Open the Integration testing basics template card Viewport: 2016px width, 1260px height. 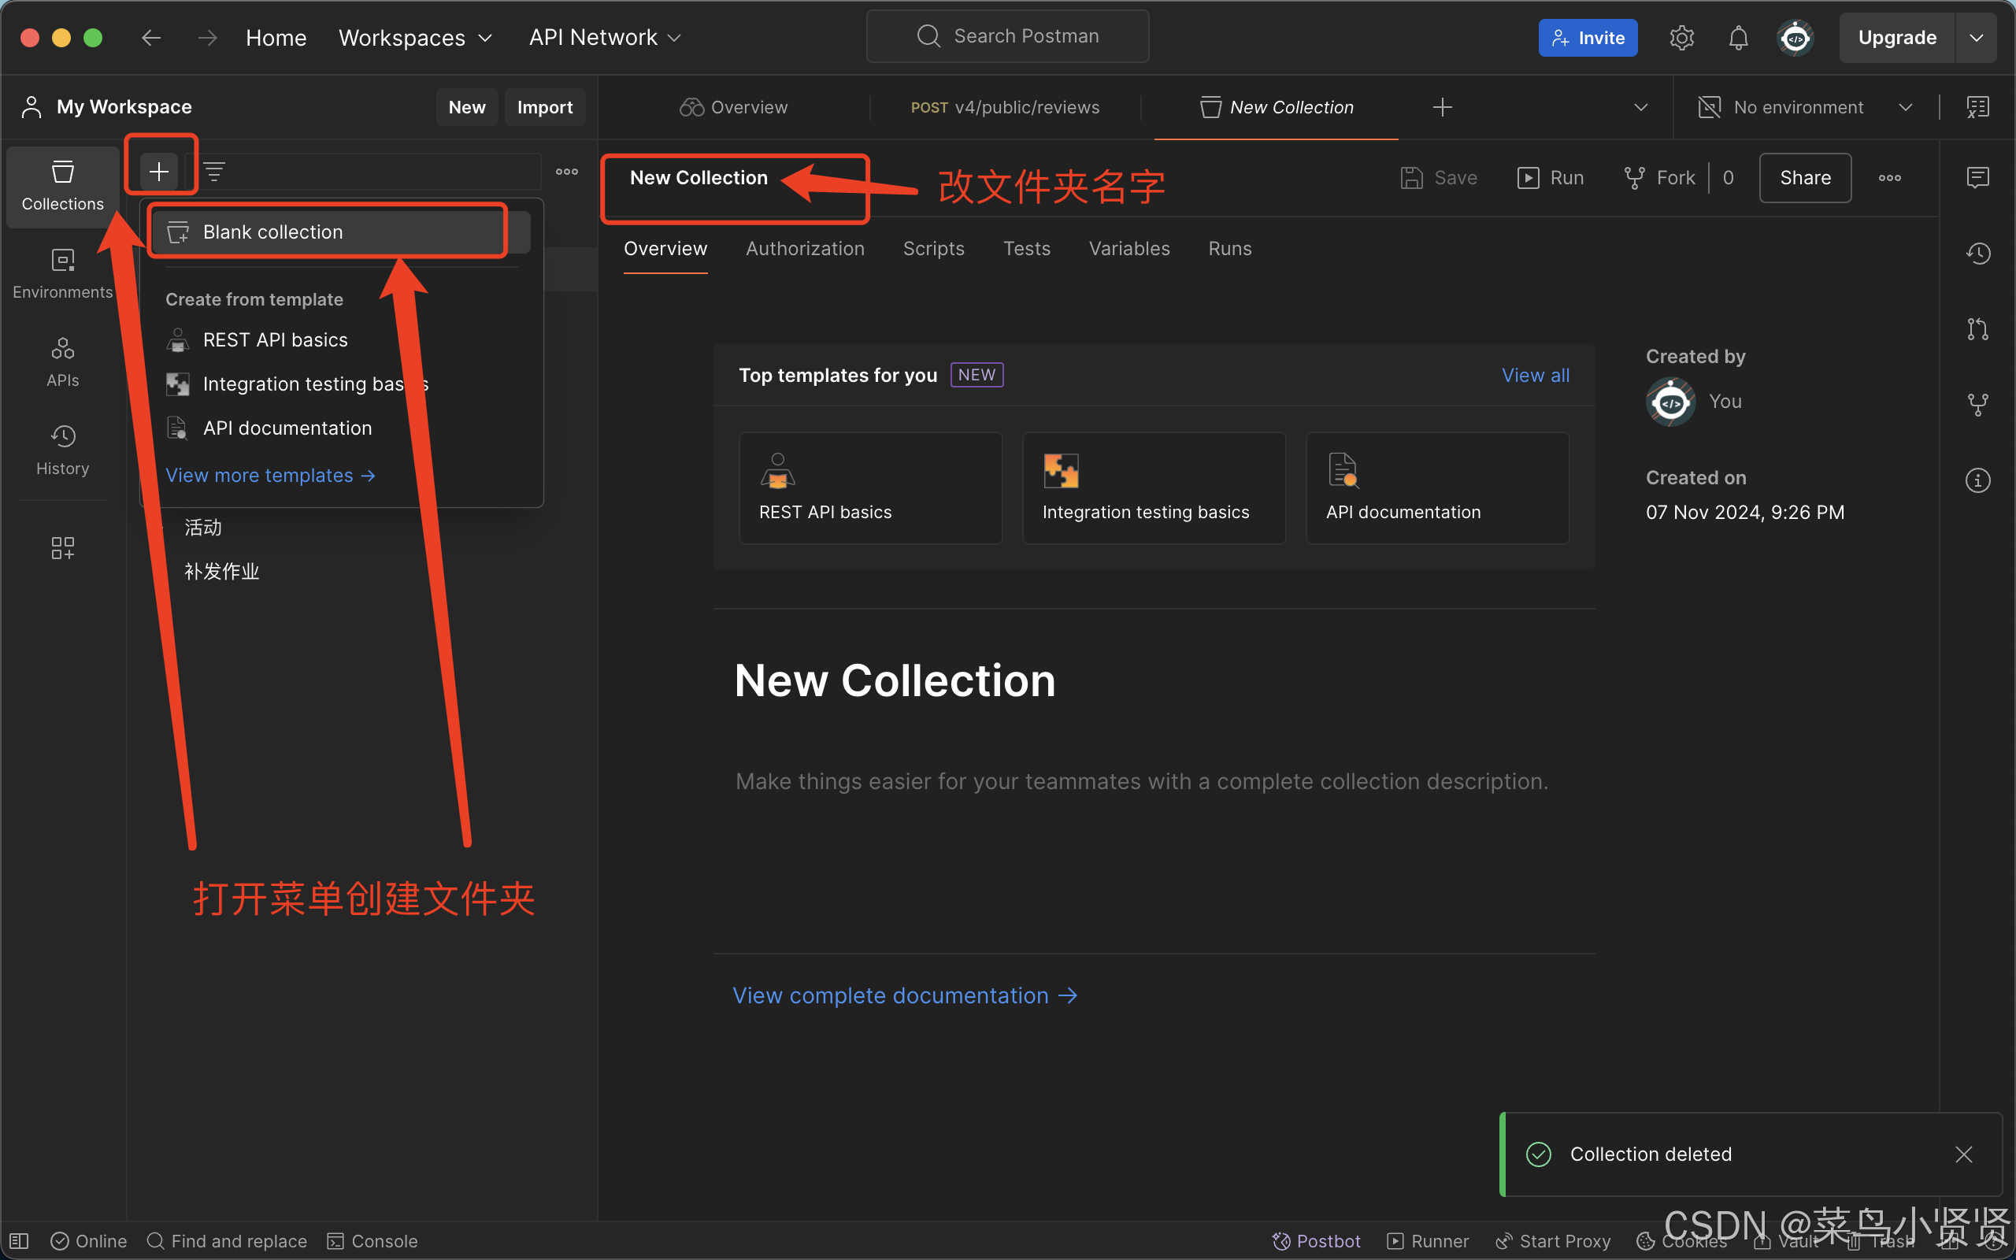1154,487
